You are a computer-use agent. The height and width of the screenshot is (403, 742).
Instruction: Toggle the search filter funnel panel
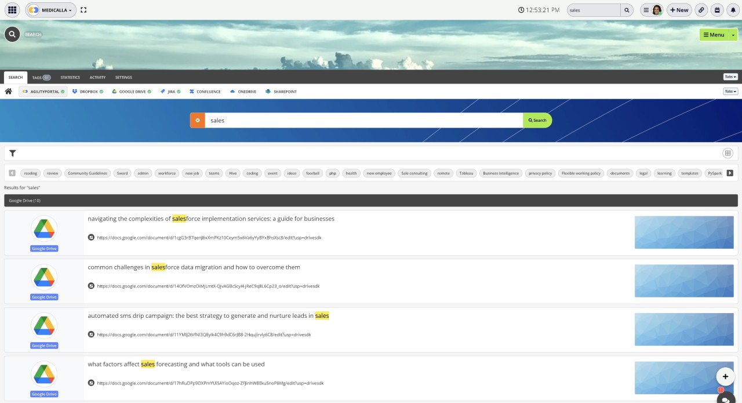click(12, 153)
